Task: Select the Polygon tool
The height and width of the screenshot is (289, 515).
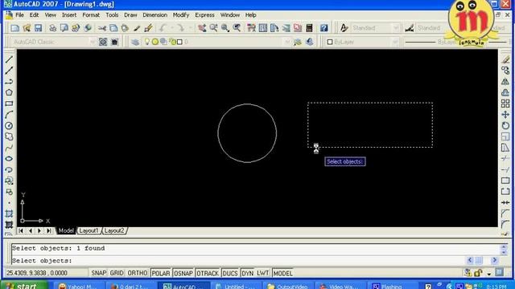Action: tap(9, 92)
